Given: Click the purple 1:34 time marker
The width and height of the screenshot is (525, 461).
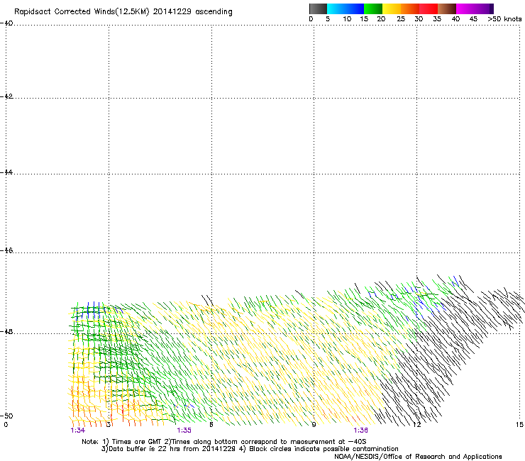Looking at the screenshot, I should 77,431.
